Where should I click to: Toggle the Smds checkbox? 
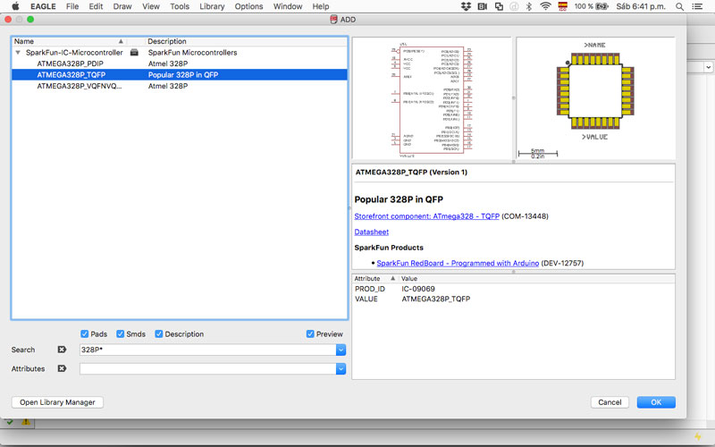coord(121,333)
